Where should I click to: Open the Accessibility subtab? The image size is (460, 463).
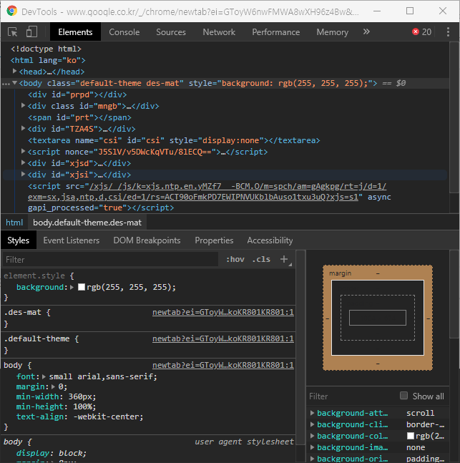[x=270, y=240]
